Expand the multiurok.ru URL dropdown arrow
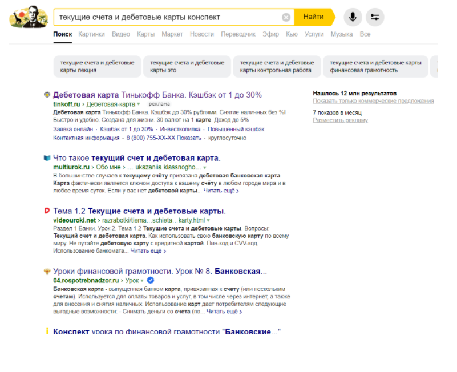This screenshot has height=372, width=457. (205, 168)
